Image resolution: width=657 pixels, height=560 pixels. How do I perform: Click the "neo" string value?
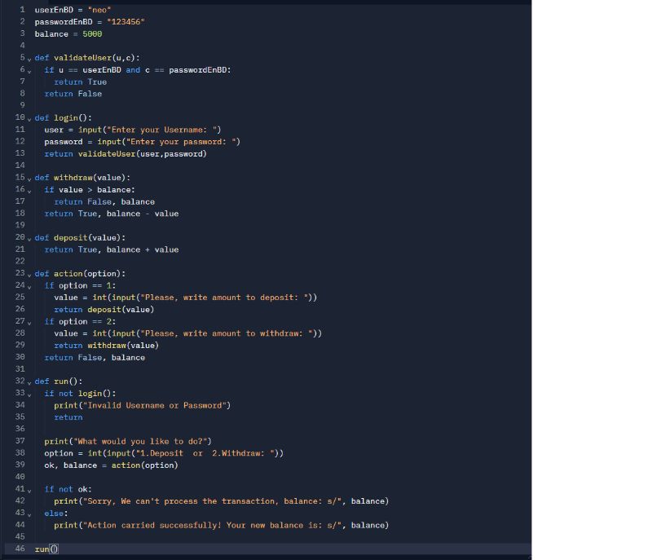click(x=99, y=10)
